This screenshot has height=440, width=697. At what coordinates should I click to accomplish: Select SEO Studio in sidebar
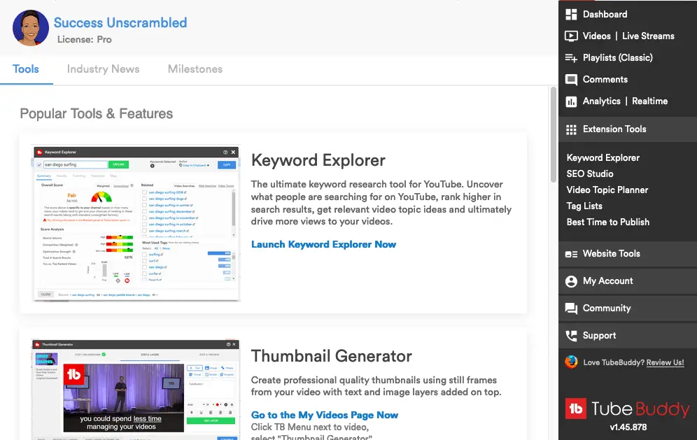pyautogui.click(x=590, y=173)
